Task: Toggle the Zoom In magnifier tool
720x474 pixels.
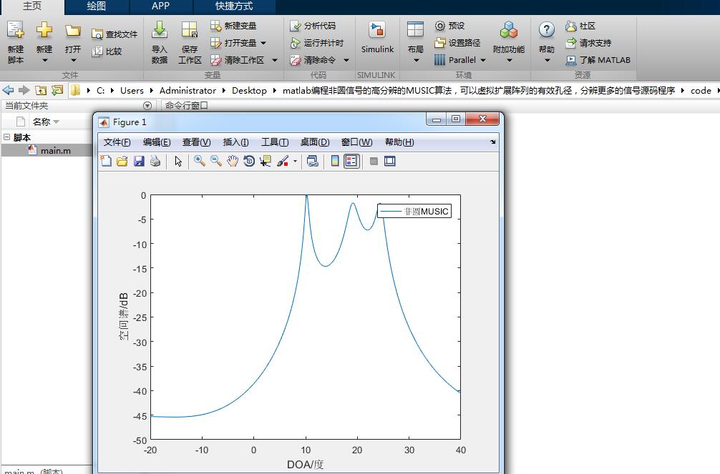Action: [199, 161]
